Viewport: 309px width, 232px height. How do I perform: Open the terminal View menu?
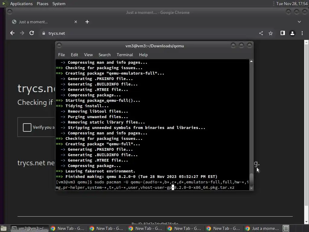click(88, 55)
